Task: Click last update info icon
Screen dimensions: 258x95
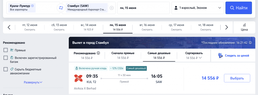Action: coord(250,43)
